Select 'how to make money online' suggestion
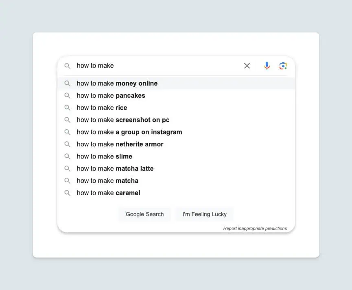The height and width of the screenshot is (290, 352). point(117,84)
